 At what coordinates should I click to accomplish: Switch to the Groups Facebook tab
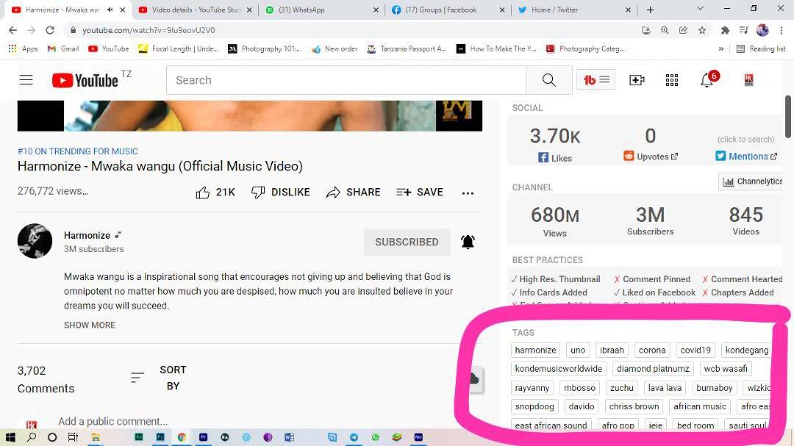pyautogui.click(x=448, y=10)
